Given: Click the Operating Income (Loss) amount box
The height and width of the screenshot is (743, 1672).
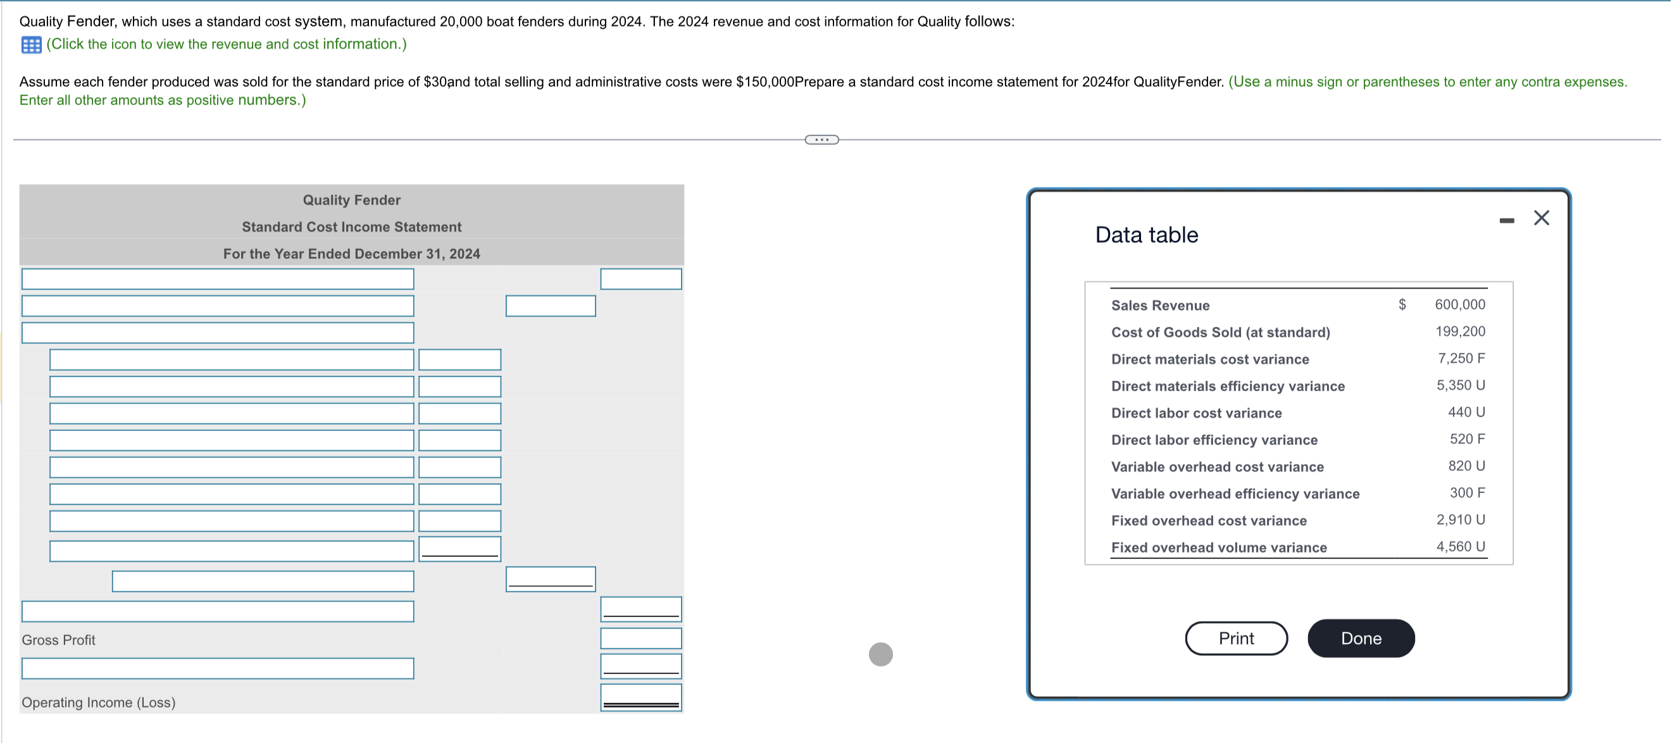Looking at the screenshot, I should coord(640,697).
